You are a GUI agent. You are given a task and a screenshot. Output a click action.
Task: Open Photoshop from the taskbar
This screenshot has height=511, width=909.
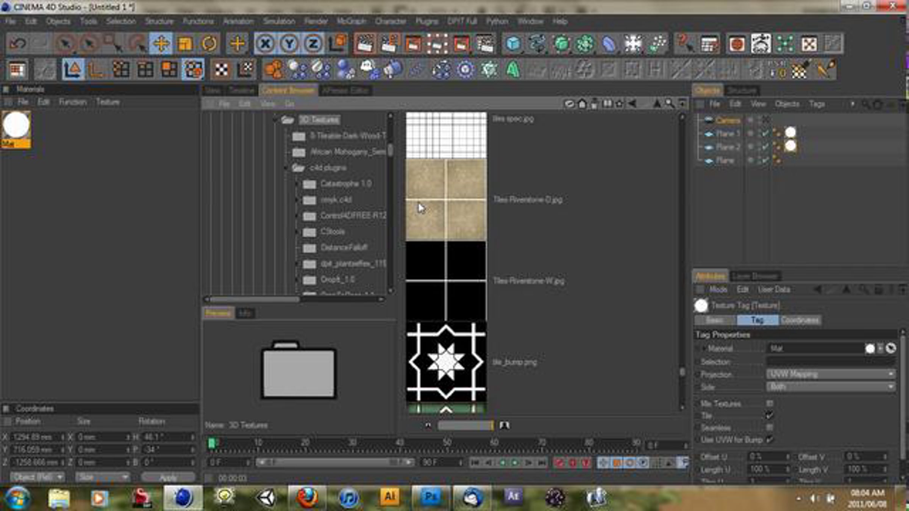(x=431, y=497)
